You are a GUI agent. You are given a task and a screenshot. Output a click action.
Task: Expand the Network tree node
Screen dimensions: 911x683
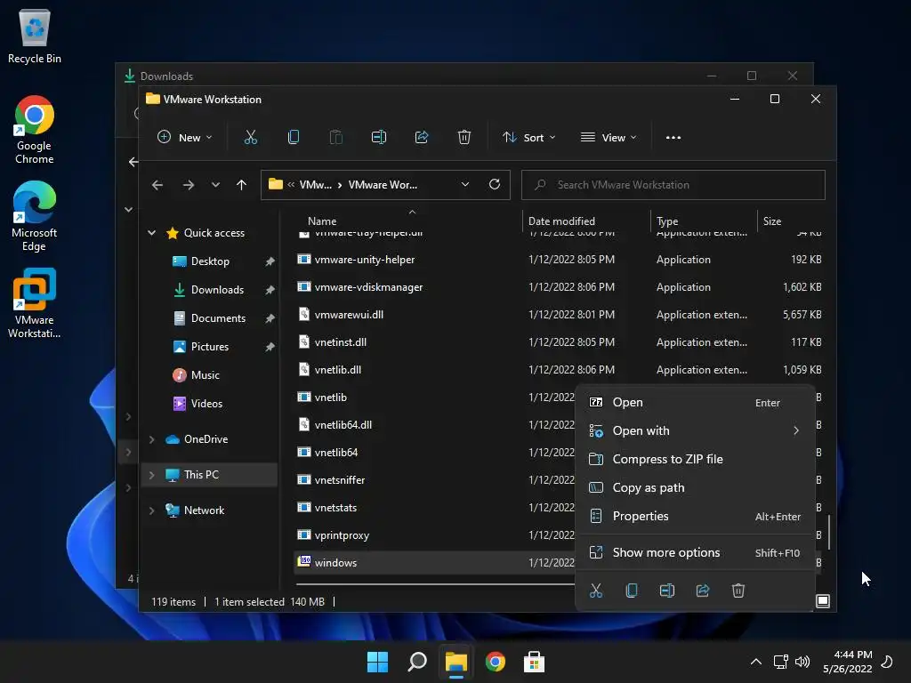pyautogui.click(x=151, y=510)
